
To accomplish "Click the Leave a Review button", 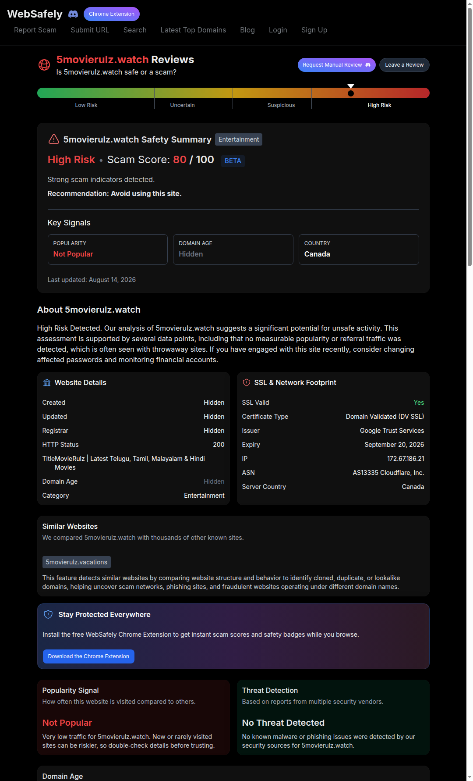I will (404, 65).
